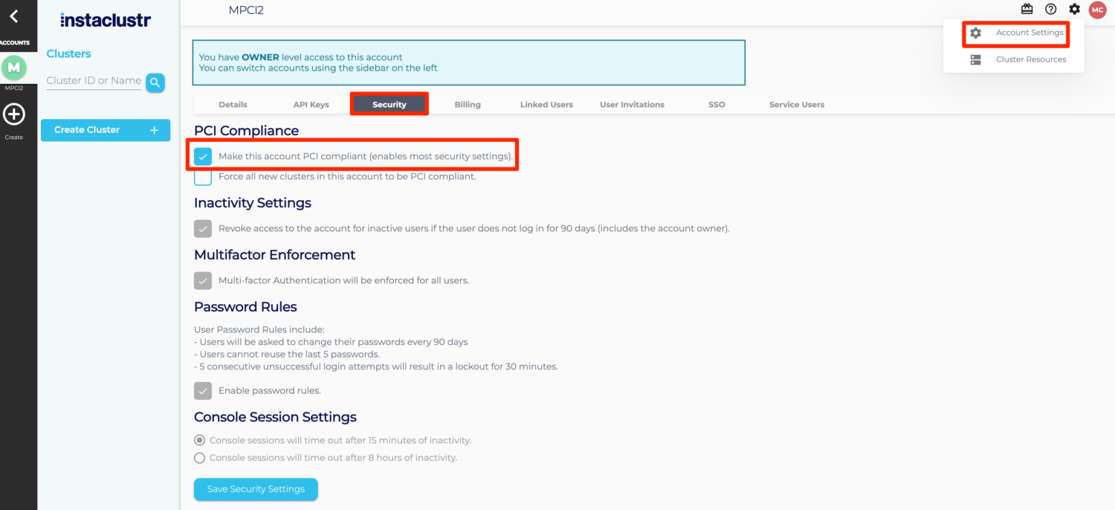
Task: Open the What's New gift icon
Action: (x=1027, y=9)
